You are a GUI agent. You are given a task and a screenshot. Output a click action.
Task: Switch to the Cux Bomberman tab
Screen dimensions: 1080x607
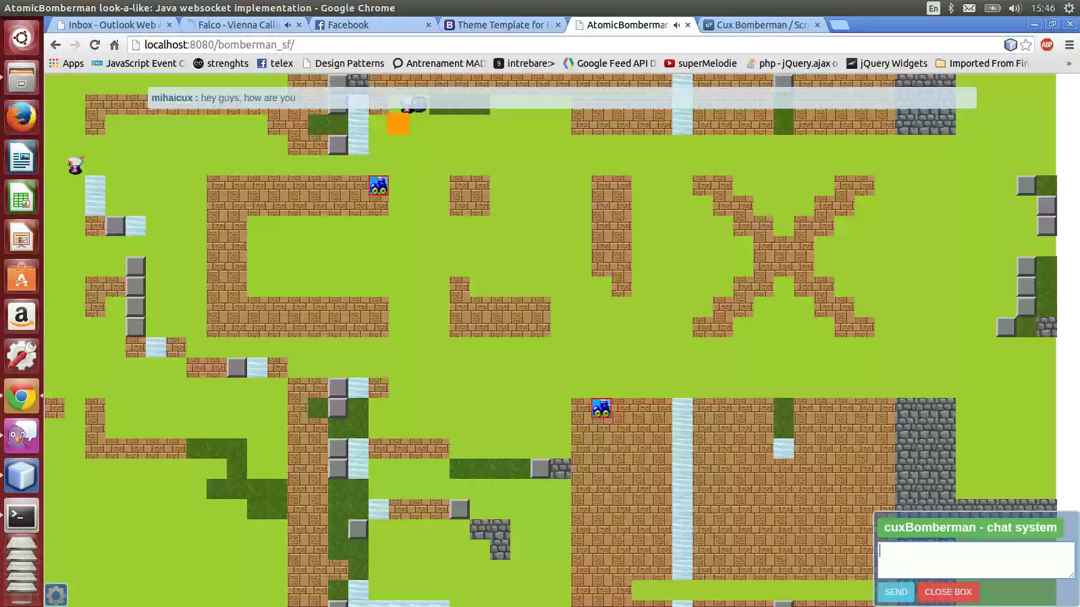click(761, 25)
